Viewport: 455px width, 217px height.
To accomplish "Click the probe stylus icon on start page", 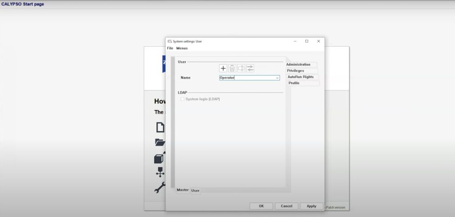I will [160, 172].
